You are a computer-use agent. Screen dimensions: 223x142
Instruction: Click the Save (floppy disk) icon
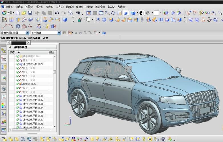pyautogui.click(x=30, y=13)
